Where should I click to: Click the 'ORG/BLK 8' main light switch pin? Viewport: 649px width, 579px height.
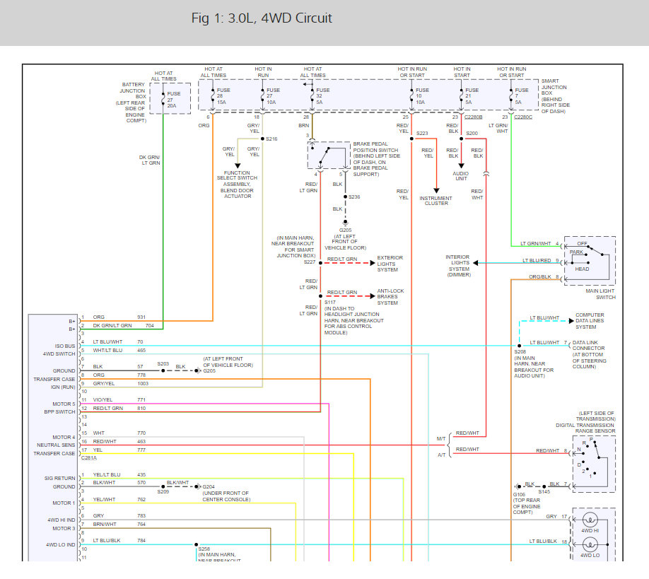(x=544, y=277)
